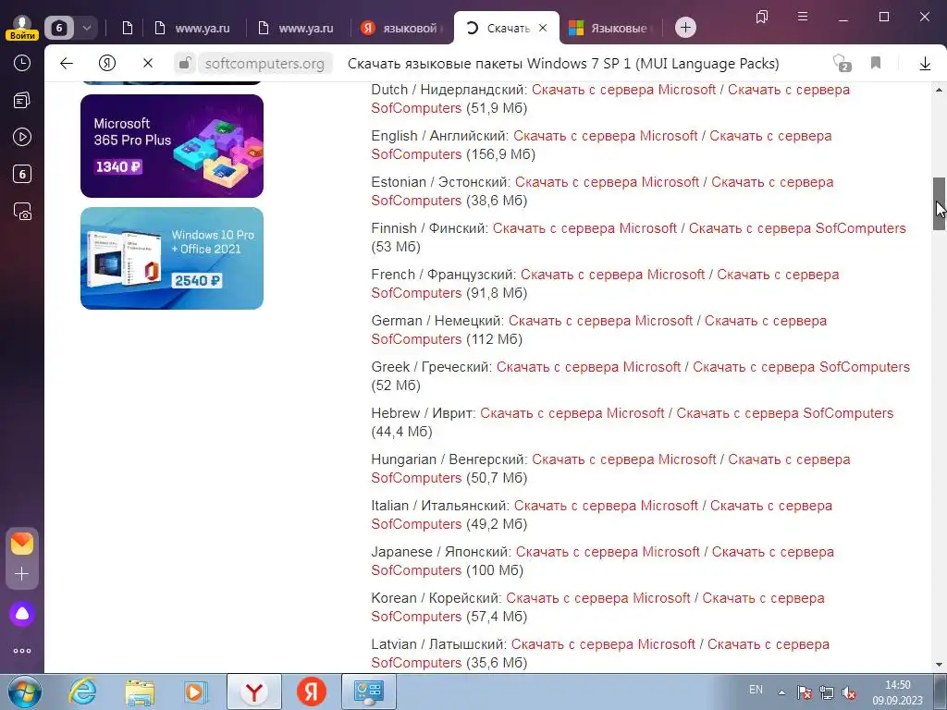The image size is (947, 710).
Task: Click the muted volume tray icon
Action: tap(849, 692)
